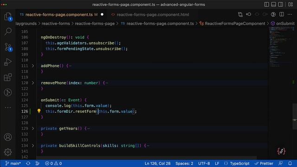Expand the folded getYears method

tap(33, 128)
